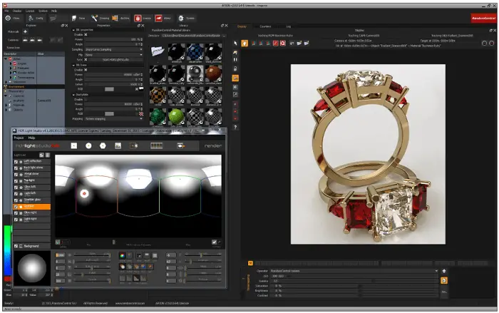The width and height of the screenshot is (499, 313).
Task: Click the System gear icon in toolbar
Action: (181, 18)
